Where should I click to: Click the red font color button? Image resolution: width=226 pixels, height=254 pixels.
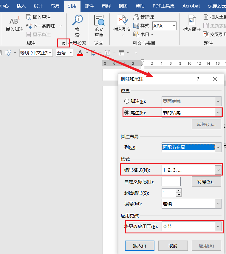pos(80,53)
